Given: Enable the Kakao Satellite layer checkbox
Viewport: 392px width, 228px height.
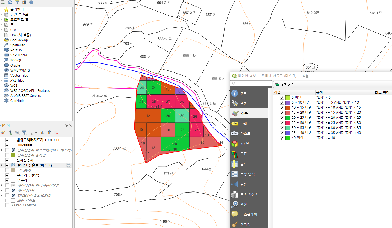Looking at the screenshot, I should pos(7,205).
